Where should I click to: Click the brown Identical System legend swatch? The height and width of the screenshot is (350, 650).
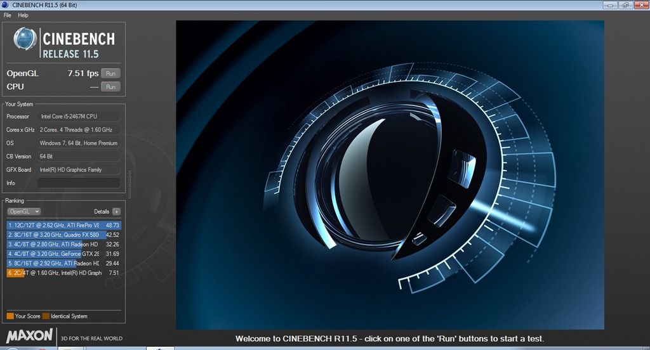coord(46,316)
